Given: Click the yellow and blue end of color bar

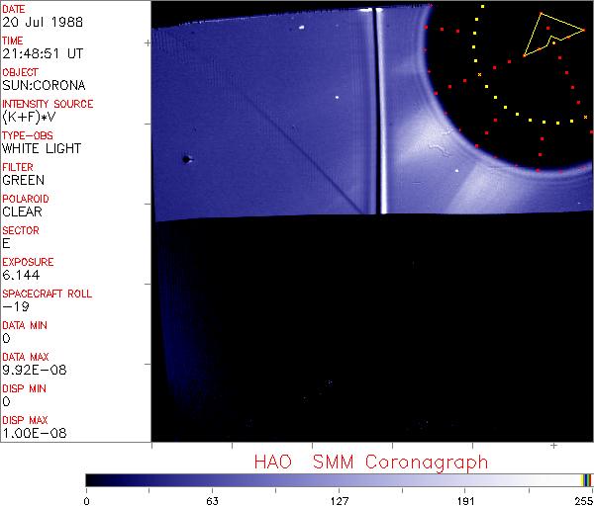Looking at the screenshot, I should pos(587,479).
